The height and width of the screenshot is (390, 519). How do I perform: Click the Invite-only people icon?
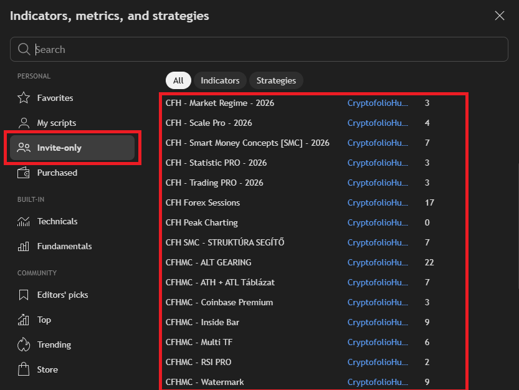coord(24,148)
